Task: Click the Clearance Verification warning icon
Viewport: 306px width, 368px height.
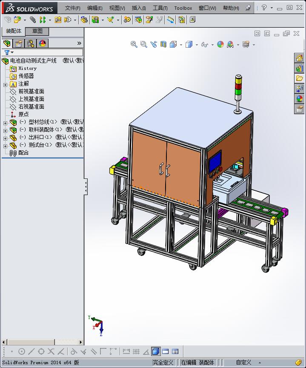Action: [181, 20]
